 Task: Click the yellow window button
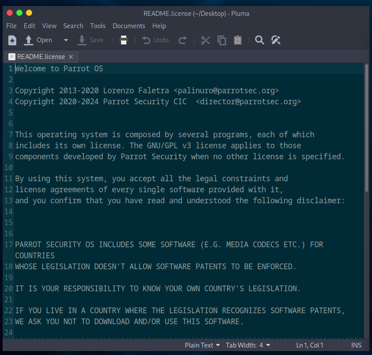29,13
